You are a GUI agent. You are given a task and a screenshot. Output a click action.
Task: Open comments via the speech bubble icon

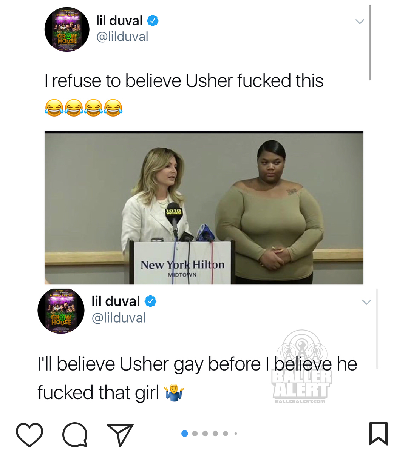(75, 434)
